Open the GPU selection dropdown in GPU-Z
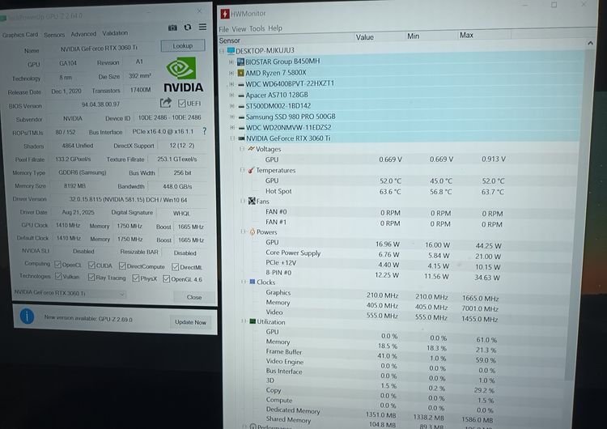607x429 pixels. (70, 294)
